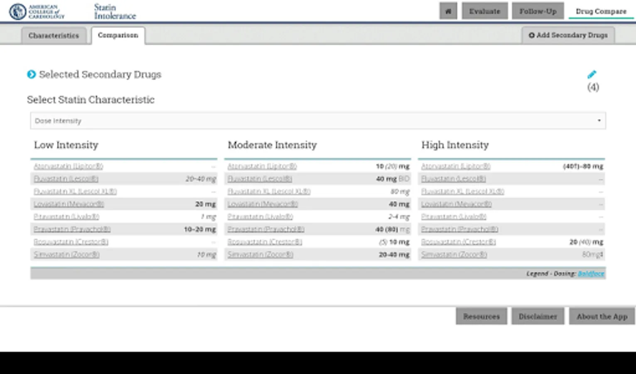Click Lovastatin (Mevacor) in High Intensity
The image size is (636, 374).
(457, 204)
